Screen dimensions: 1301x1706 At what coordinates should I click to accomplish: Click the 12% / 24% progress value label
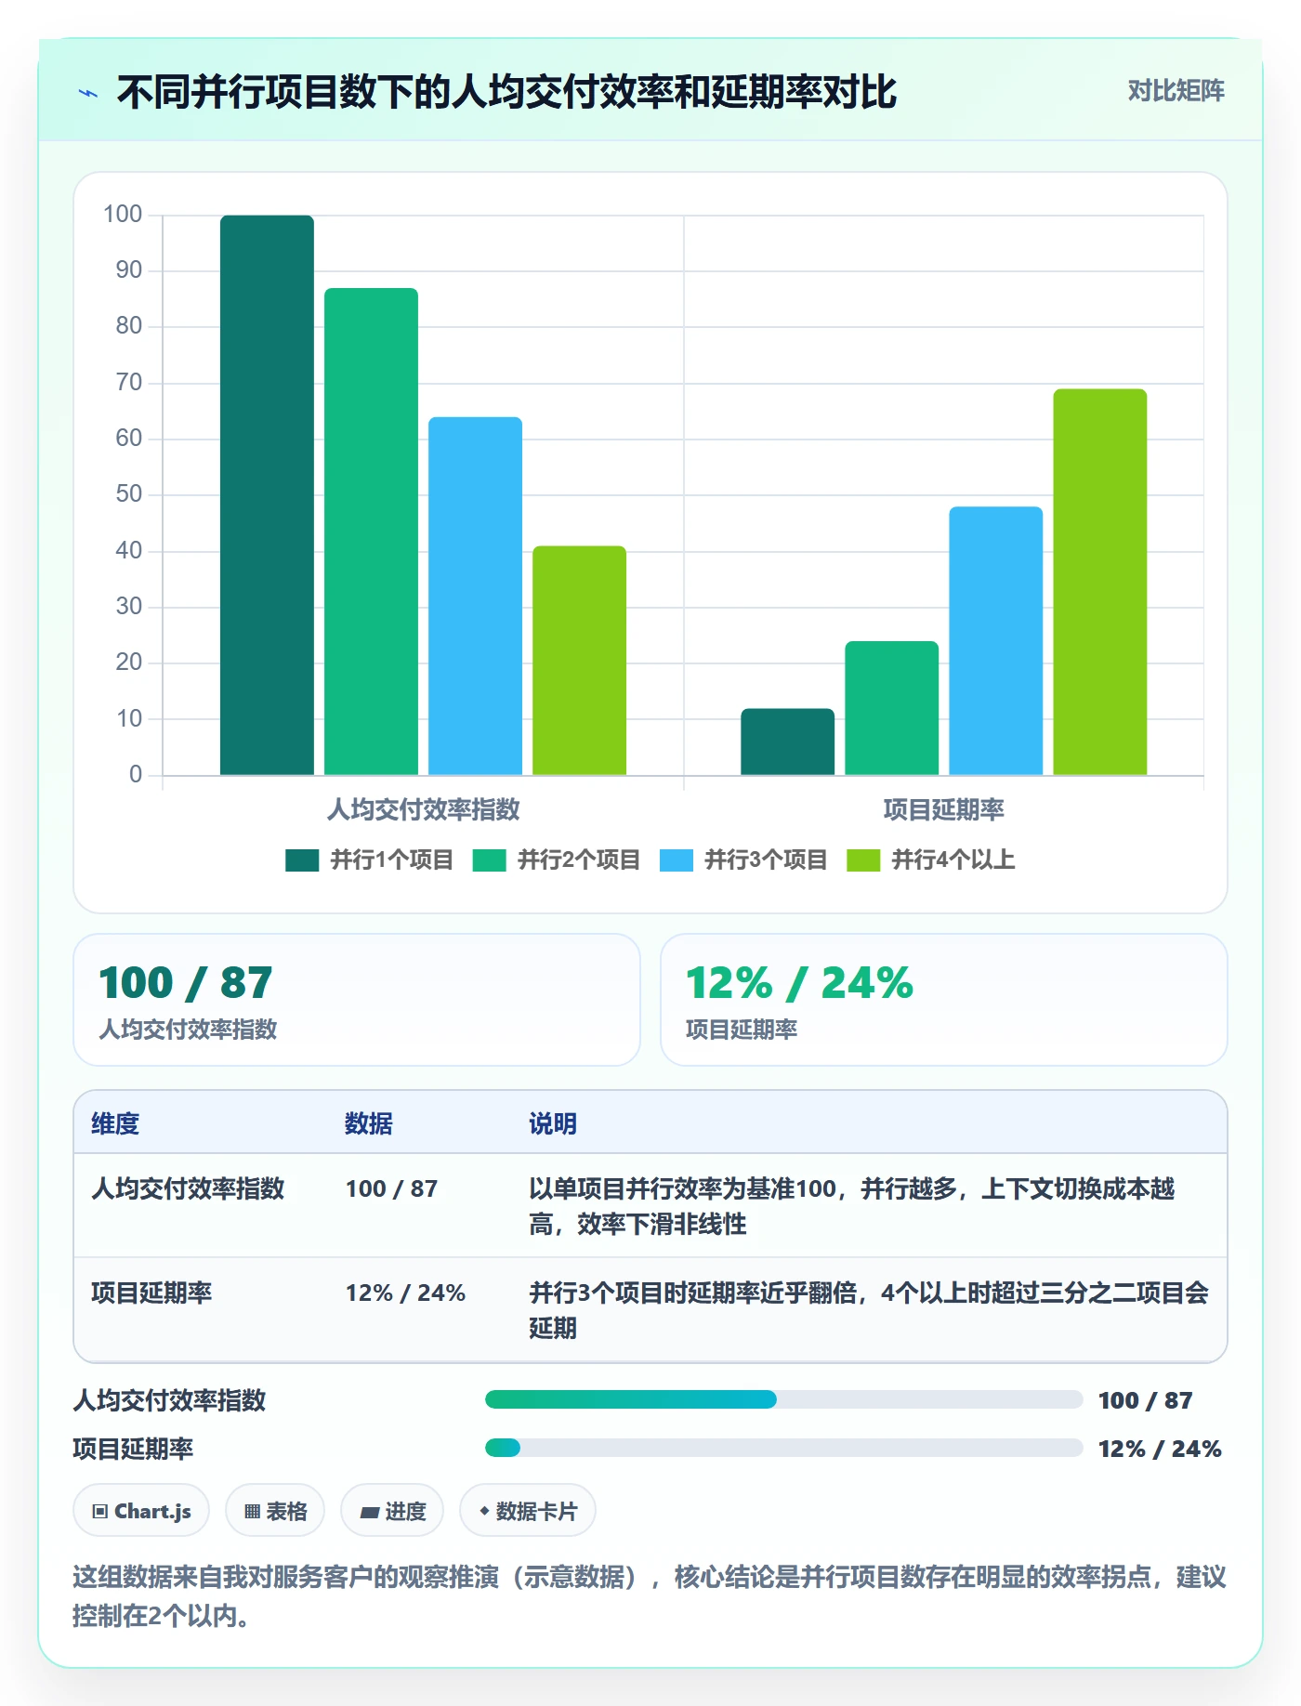[x=1160, y=1449]
